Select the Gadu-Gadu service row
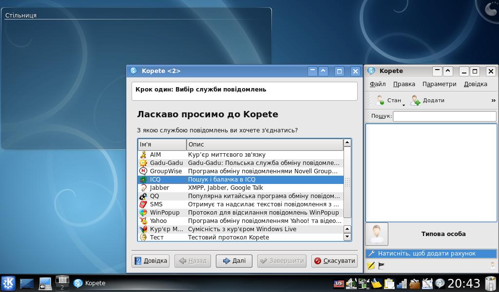The width and height of the screenshot is (499, 292). 241,163
